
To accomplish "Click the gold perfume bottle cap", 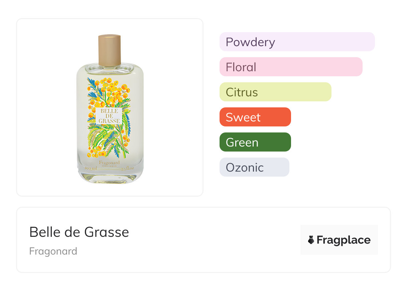I will tap(110, 50).
